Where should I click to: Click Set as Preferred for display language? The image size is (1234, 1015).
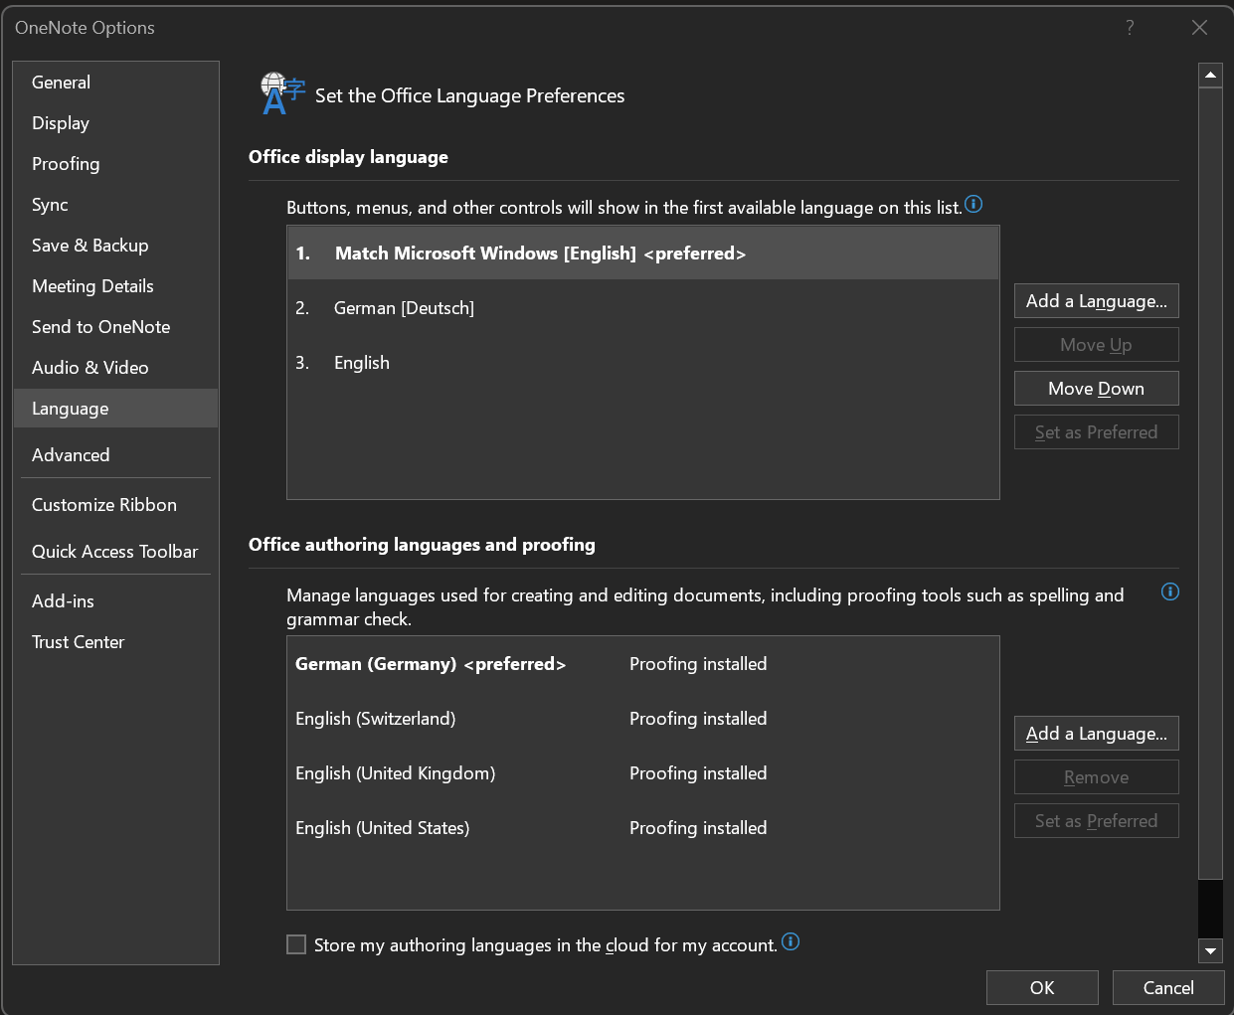point(1096,432)
